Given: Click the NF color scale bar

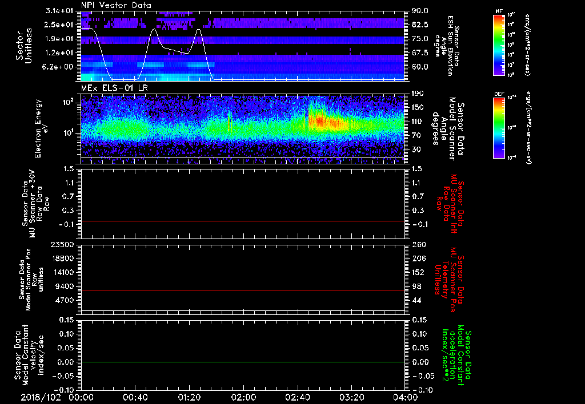Looking at the screenshot, I should (x=498, y=46).
